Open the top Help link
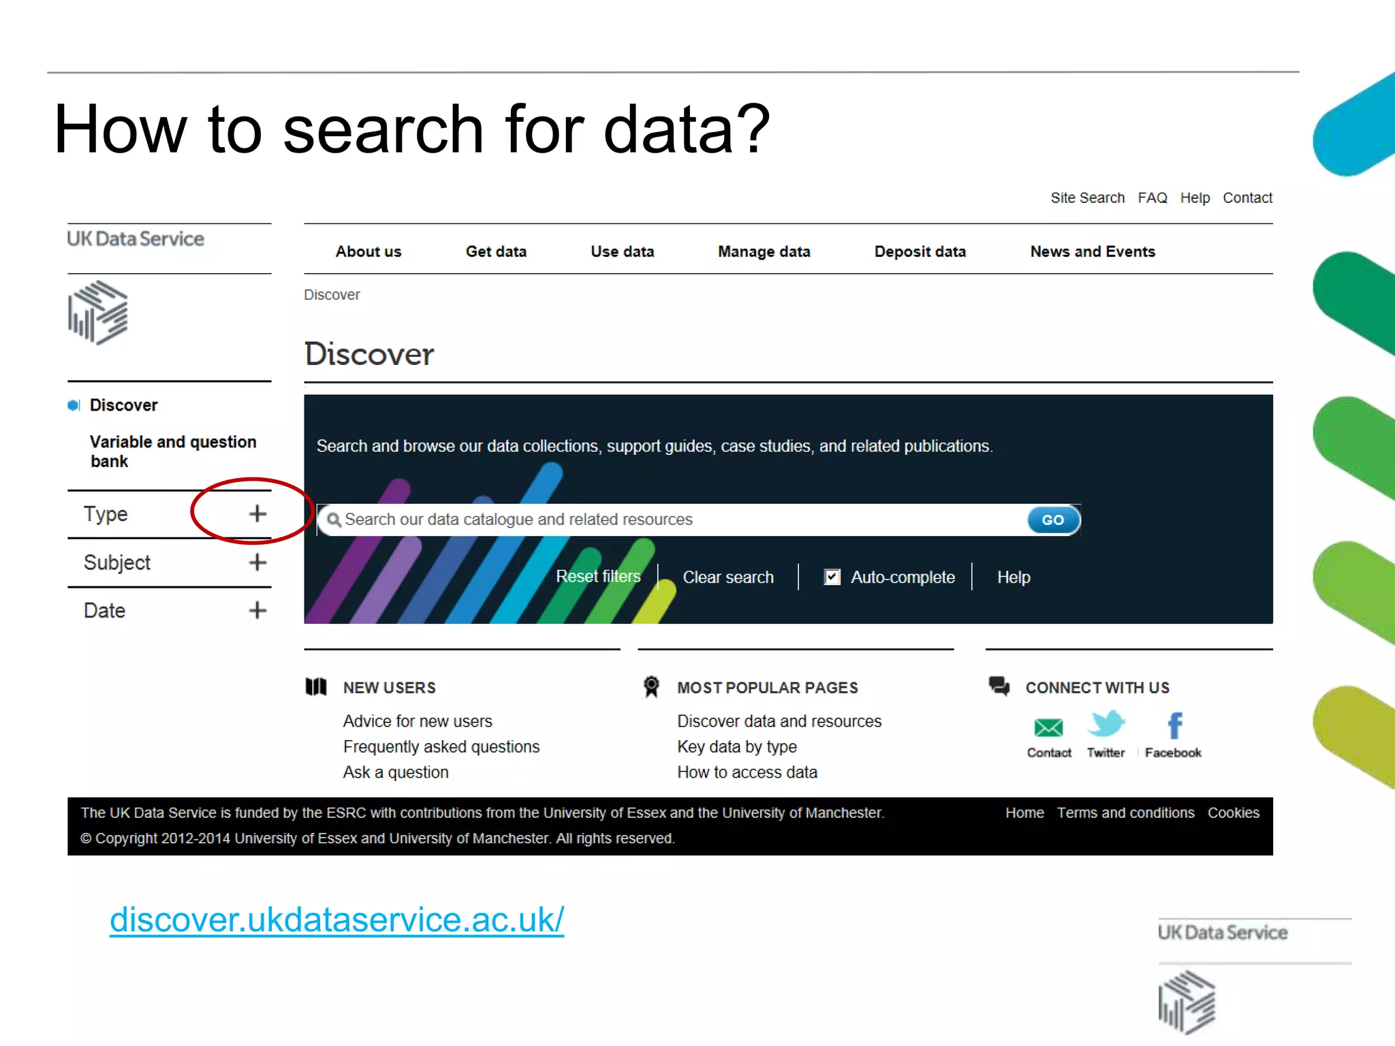The height and width of the screenshot is (1046, 1395). 1195,198
